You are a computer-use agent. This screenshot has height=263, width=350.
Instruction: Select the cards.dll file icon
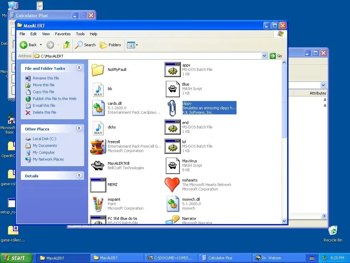point(98,108)
